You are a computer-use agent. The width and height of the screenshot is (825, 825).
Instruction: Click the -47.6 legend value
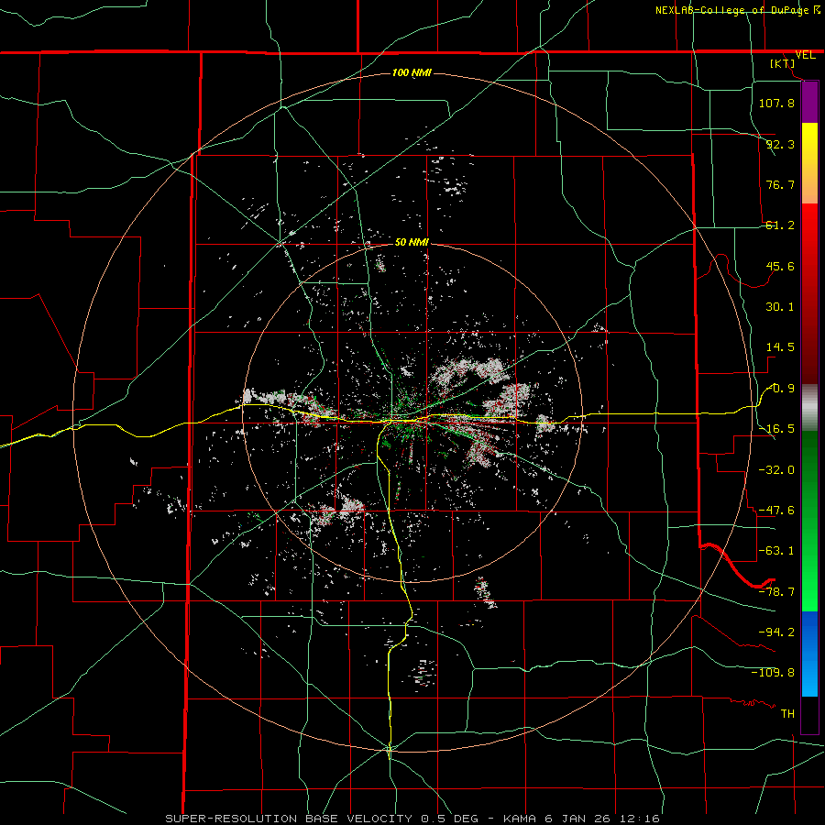tap(776, 511)
